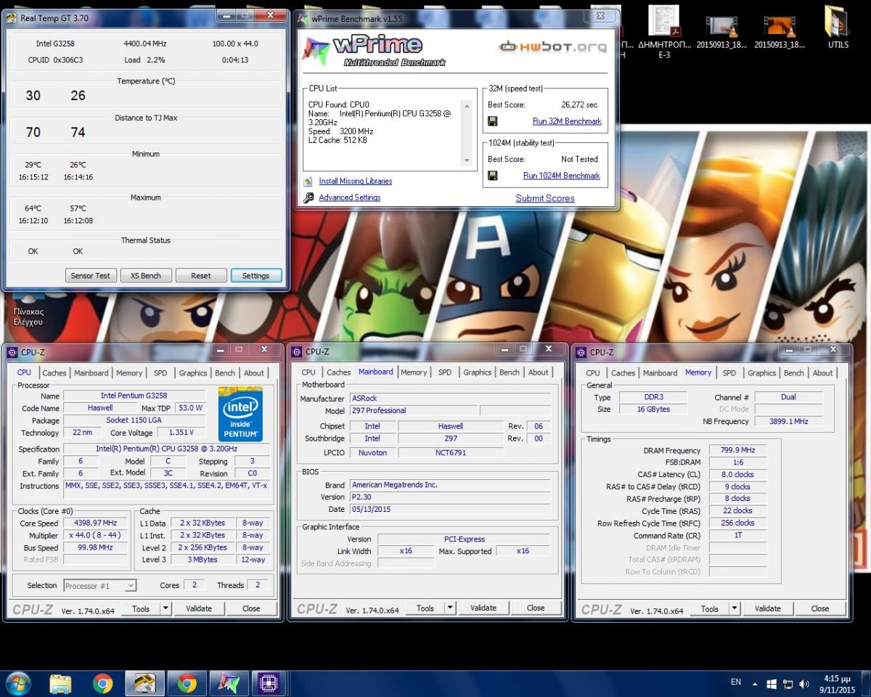The width and height of the screenshot is (871, 697).
Task: Switch to CPU tab in the Memory window
Action: pyautogui.click(x=593, y=373)
